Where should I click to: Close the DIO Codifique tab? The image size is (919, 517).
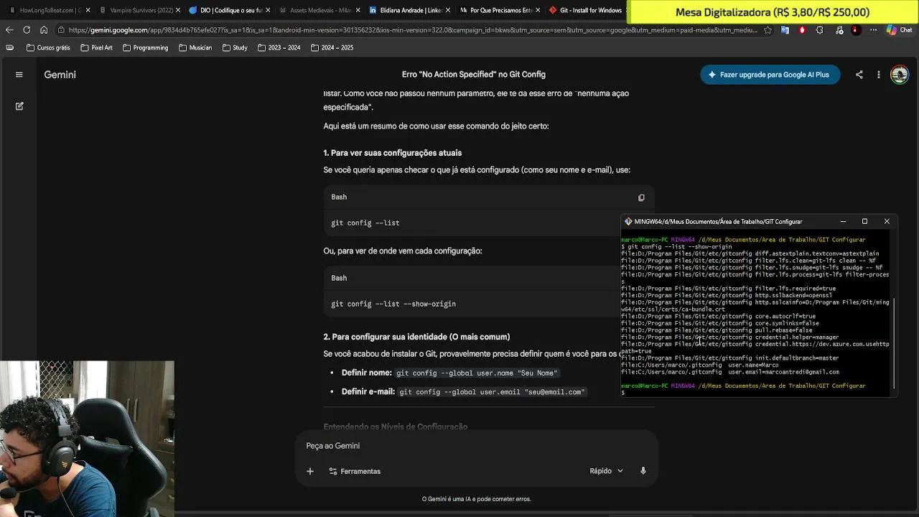[x=268, y=10]
